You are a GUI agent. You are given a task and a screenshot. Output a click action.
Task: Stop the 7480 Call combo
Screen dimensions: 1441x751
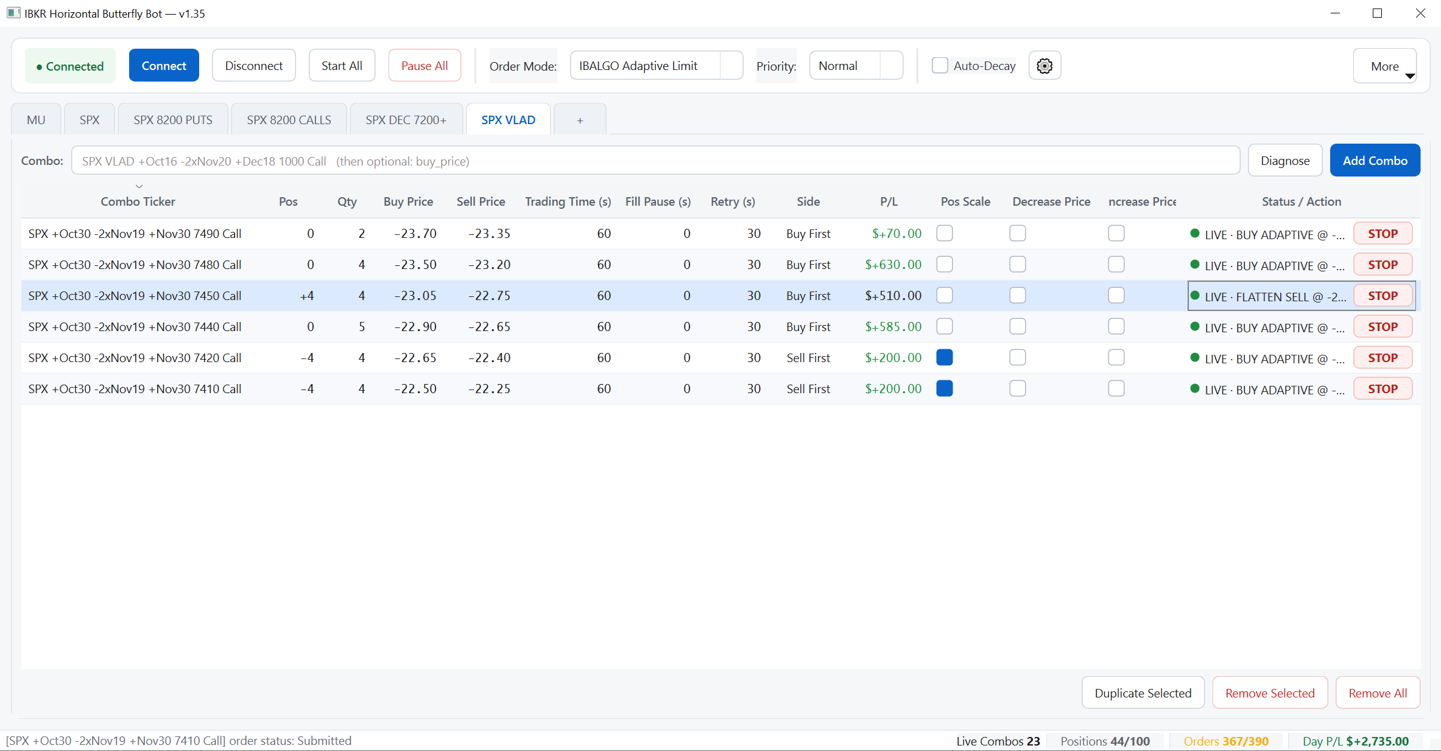(x=1383, y=265)
